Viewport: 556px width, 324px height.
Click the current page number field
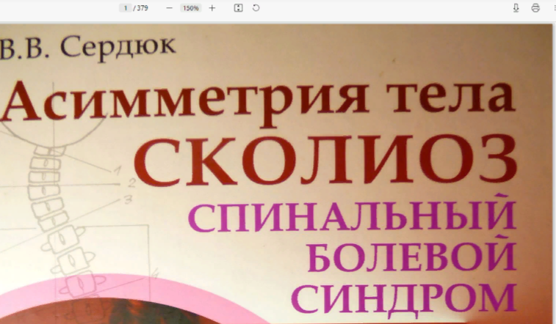point(126,8)
